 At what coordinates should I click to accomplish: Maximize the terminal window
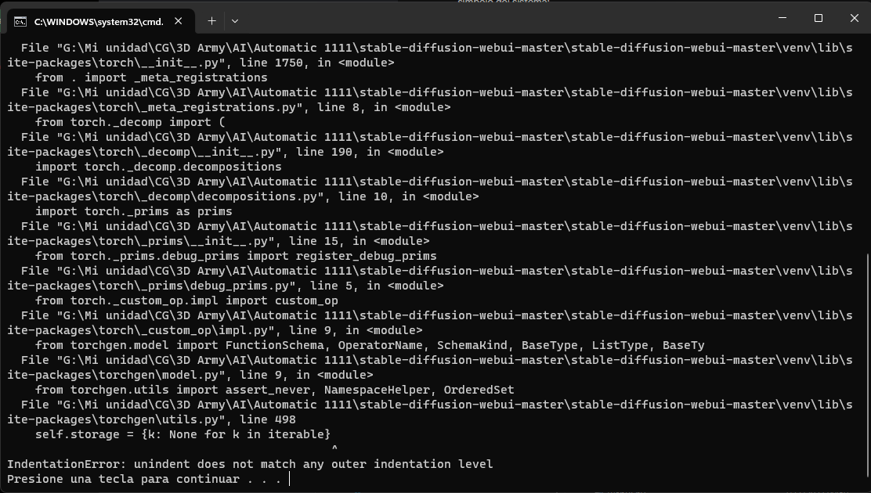coord(819,18)
